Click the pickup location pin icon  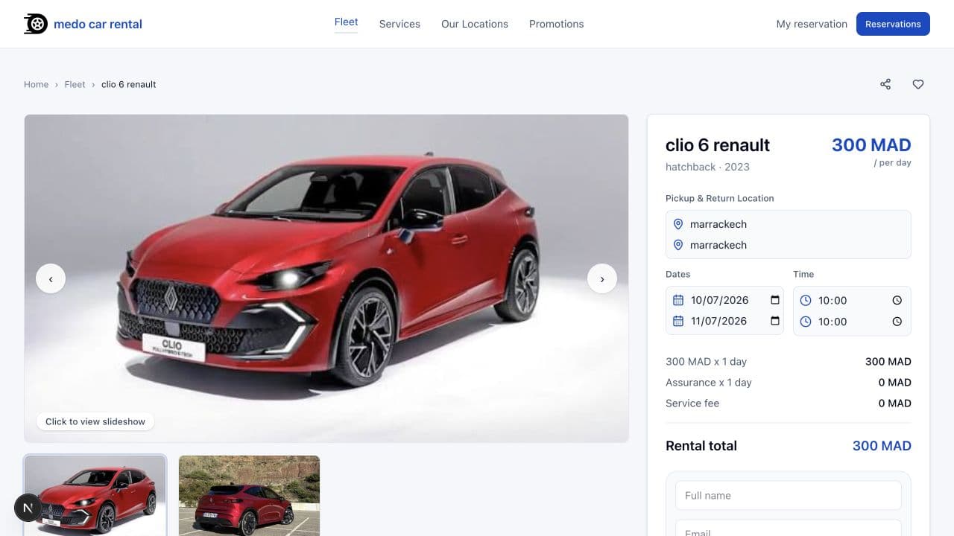[x=678, y=224]
